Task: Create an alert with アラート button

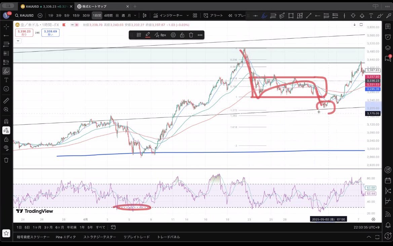Action: pos(213,15)
